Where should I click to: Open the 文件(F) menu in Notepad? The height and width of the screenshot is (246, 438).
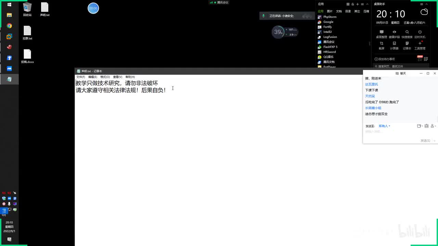click(81, 77)
